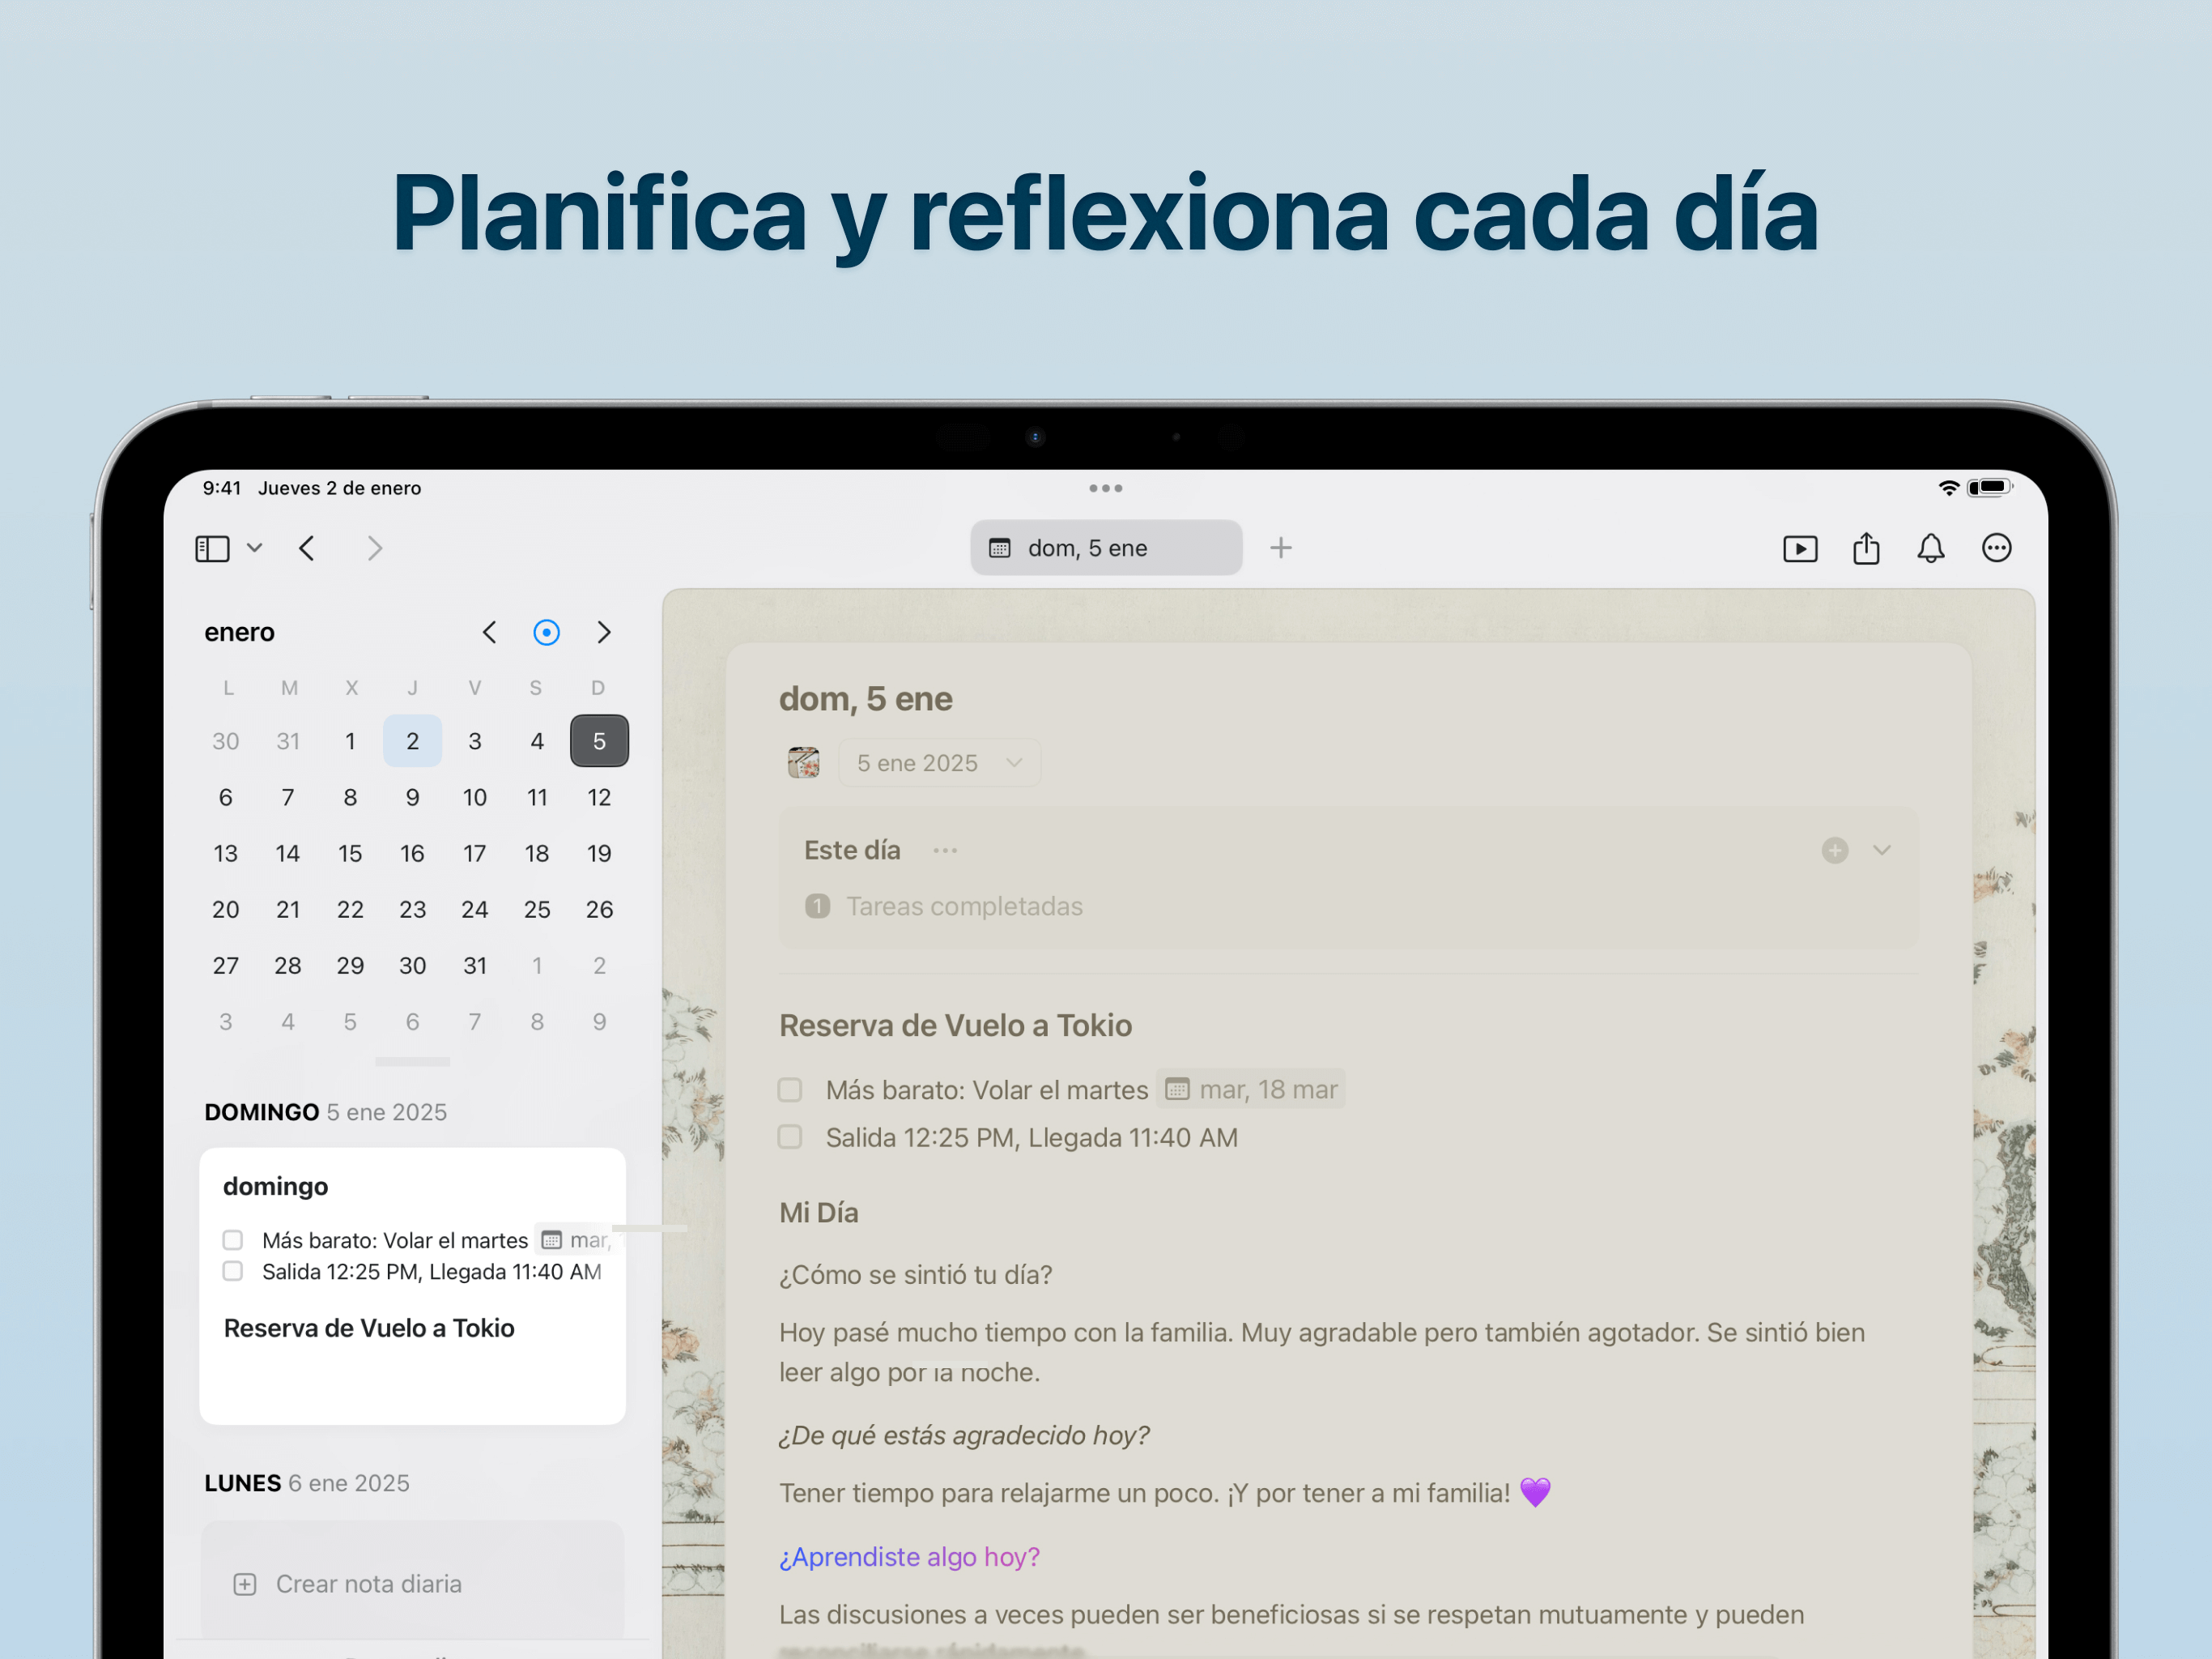Select January 16 in the calendar

click(412, 854)
